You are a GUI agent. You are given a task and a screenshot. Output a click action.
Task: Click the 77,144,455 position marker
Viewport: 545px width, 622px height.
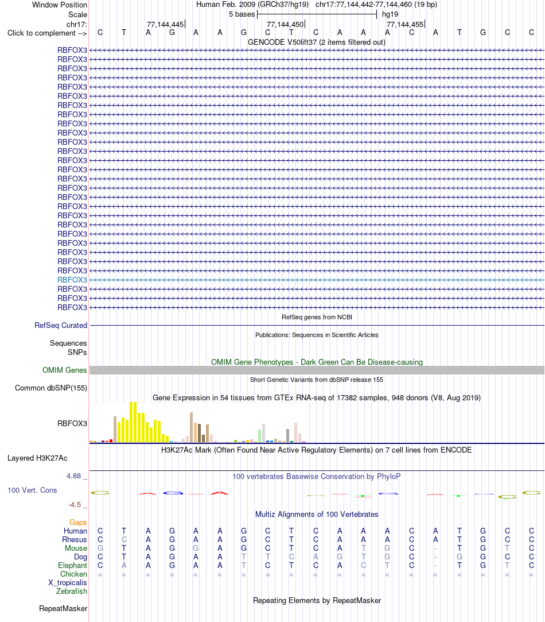405,25
